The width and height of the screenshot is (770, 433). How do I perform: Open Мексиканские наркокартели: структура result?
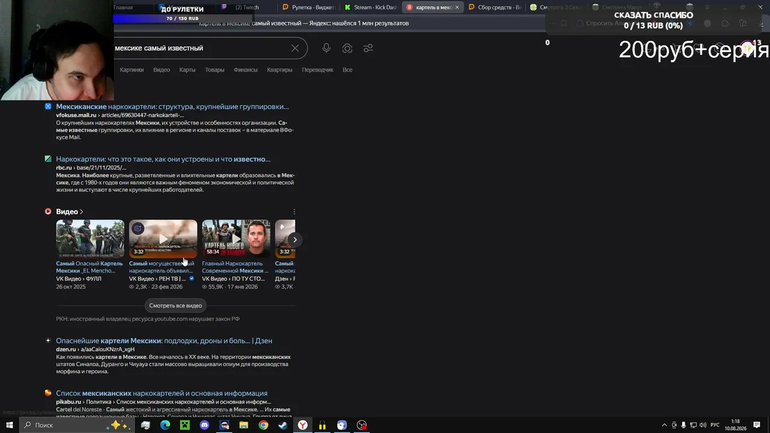pos(172,106)
